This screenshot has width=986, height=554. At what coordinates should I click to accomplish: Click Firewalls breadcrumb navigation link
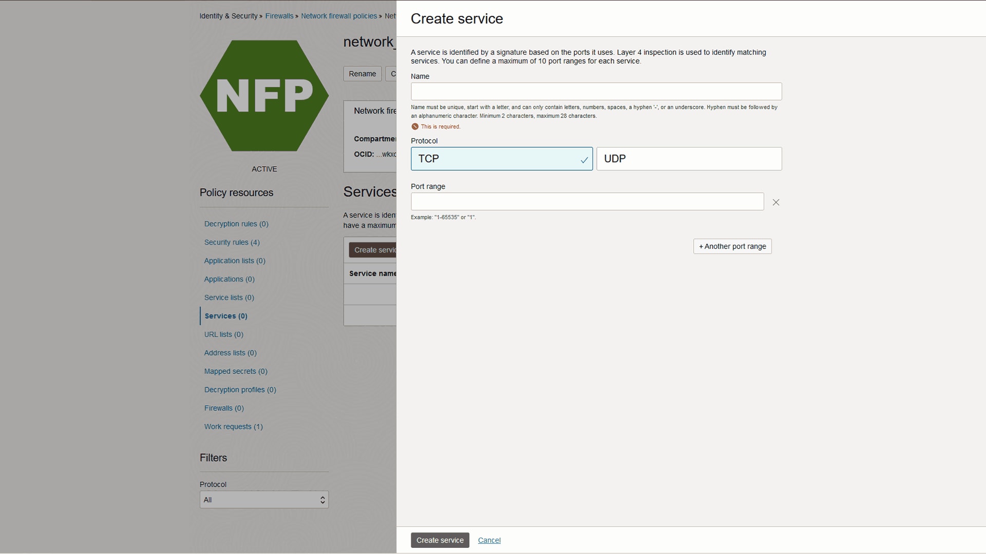click(x=279, y=15)
